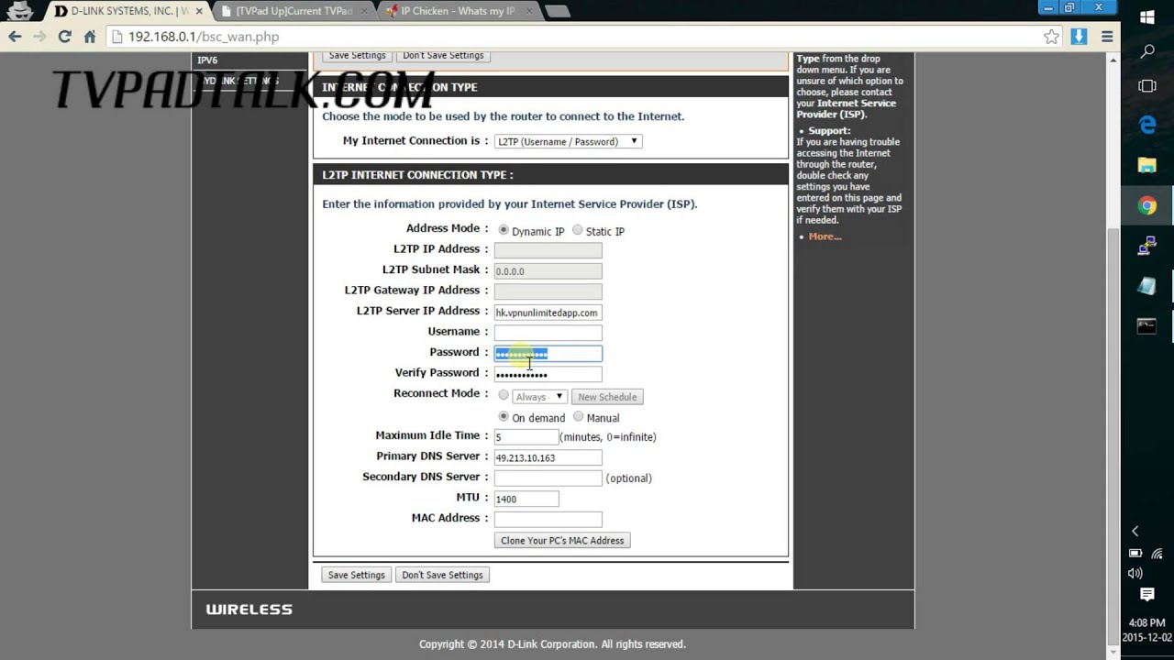
Task: Open the volume control in the tray
Action: point(1135,573)
